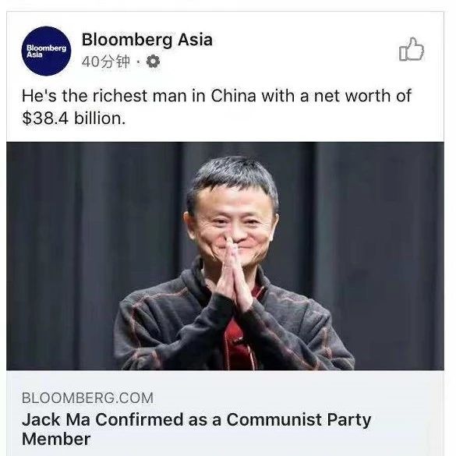Image resolution: width=456 pixels, height=456 pixels.
Task: Select the caption line about richest man in China
Action: click(x=217, y=96)
